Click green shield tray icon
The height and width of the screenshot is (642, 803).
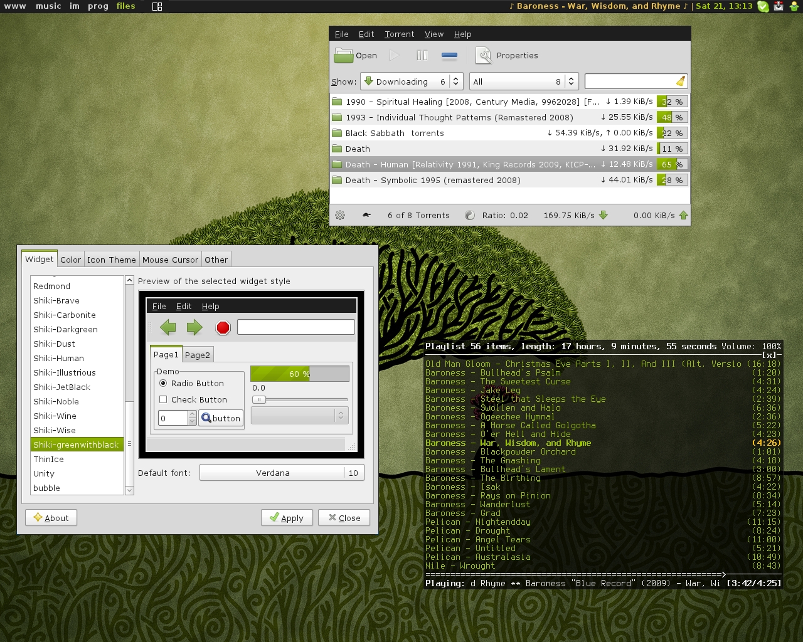[763, 6]
